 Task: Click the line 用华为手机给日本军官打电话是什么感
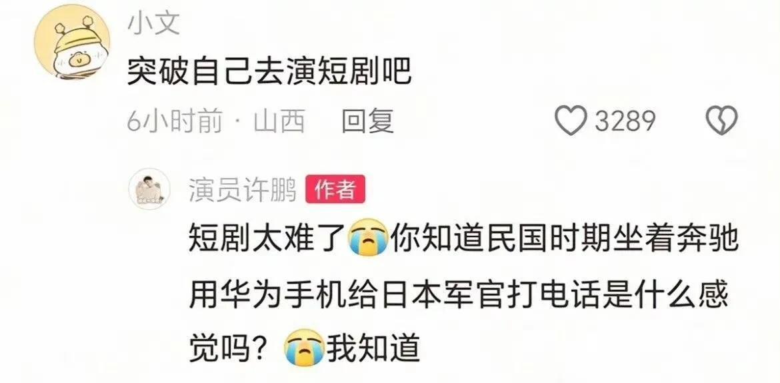[459, 294]
